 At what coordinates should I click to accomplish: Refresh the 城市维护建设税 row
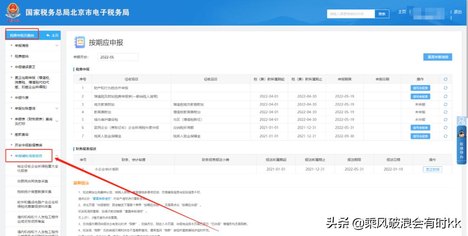(445, 120)
